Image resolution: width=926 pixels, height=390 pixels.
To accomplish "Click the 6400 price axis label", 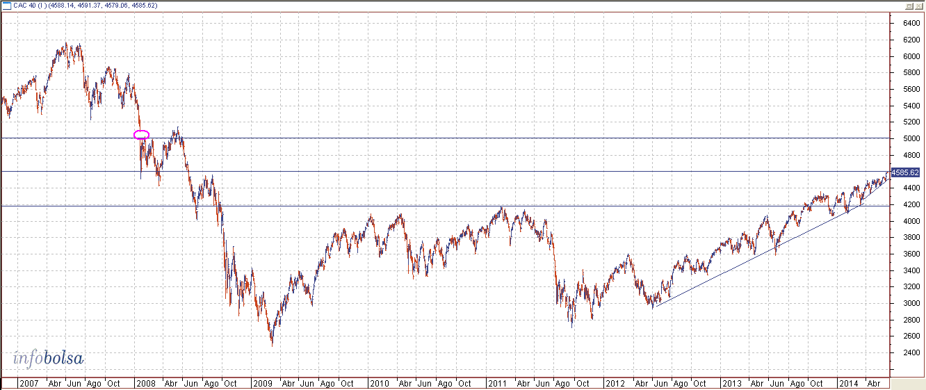I will pyautogui.click(x=911, y=23).
